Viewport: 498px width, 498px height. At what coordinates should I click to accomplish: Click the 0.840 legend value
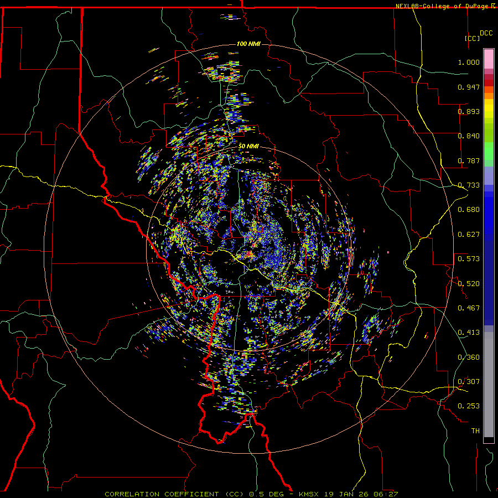[469, 136]
